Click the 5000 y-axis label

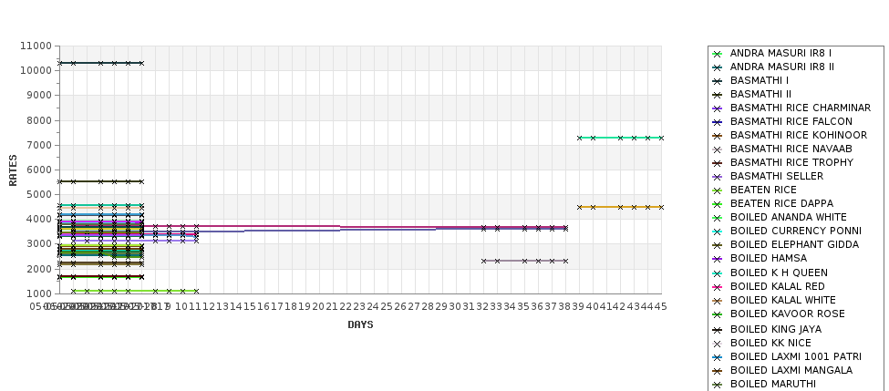tap(38, 194)
